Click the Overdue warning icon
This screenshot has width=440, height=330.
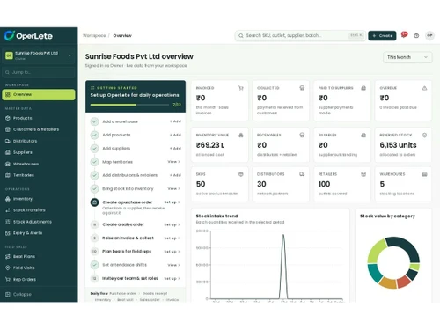coord(424,88)
